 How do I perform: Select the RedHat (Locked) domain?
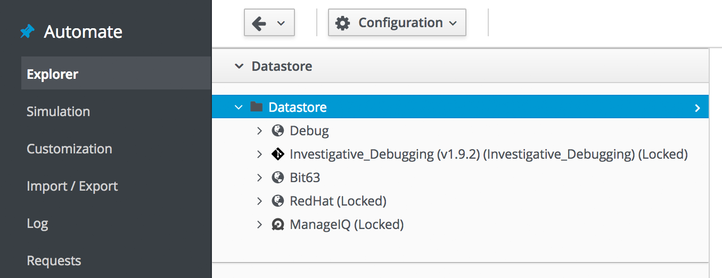tap(338, 201)
